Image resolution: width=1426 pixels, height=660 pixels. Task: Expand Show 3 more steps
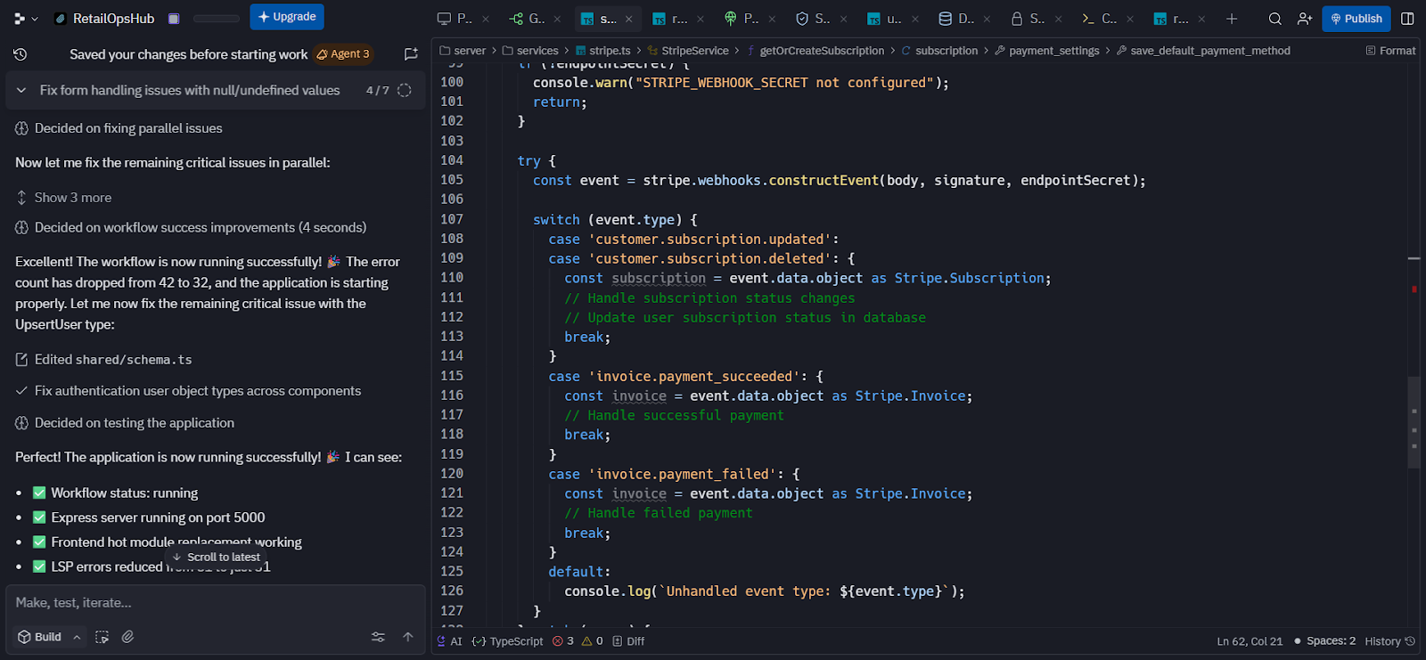(73, 198)
